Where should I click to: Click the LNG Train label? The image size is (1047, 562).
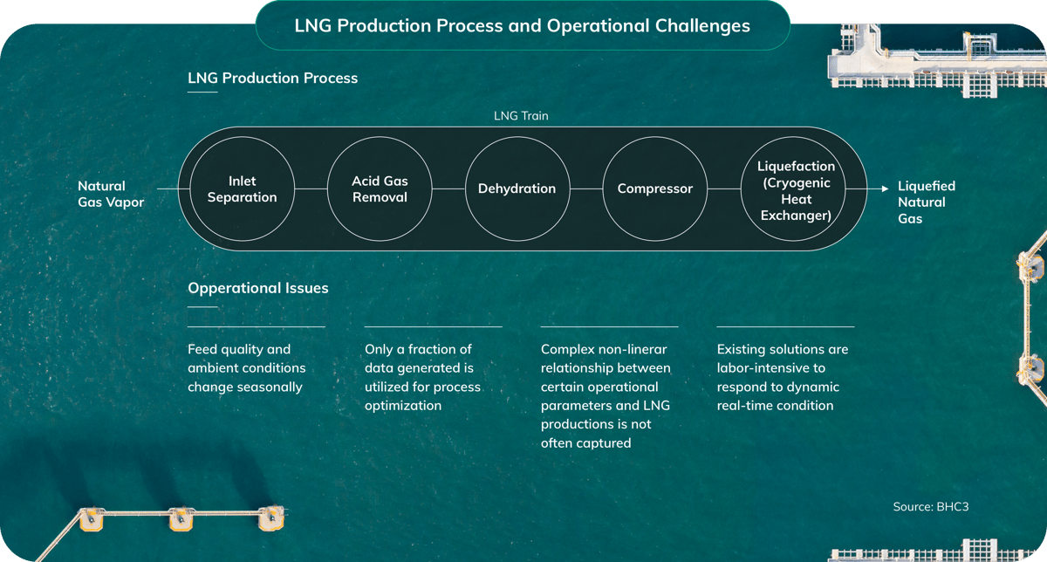pyautogui.click(x=521, y=115)
